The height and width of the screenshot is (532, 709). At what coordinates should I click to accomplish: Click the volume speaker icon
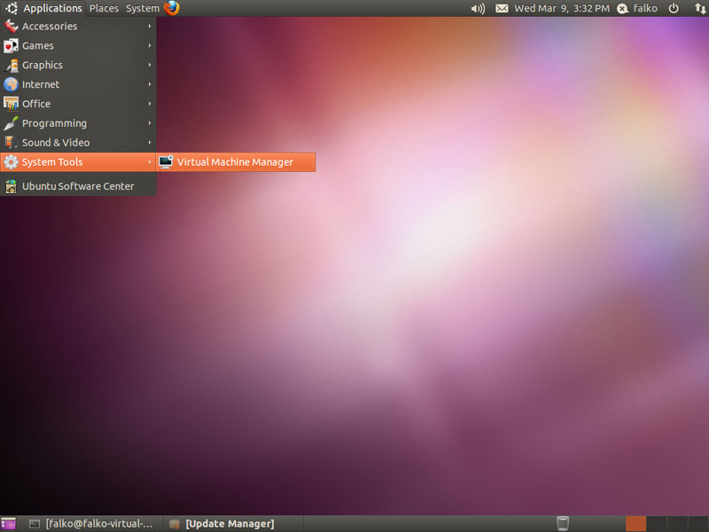tap(478, 8)
